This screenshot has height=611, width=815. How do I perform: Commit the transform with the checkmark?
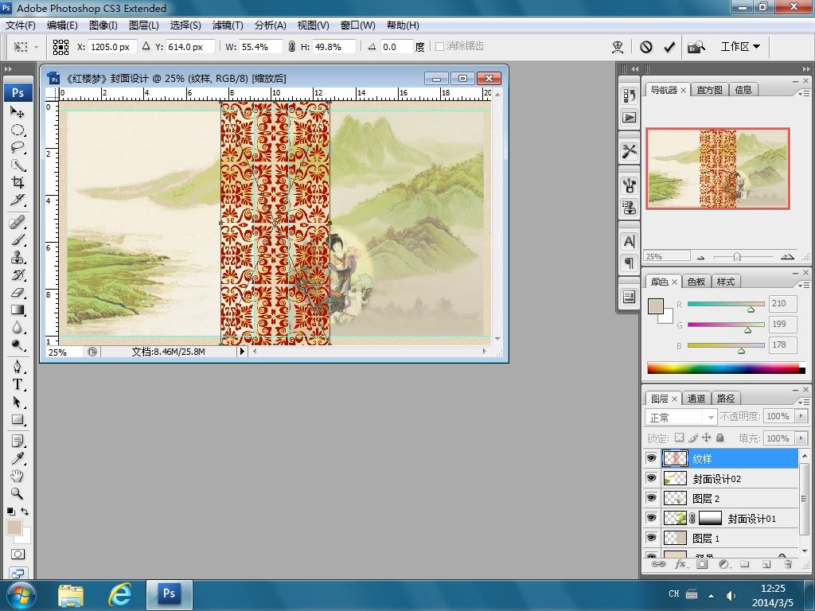[x=669, y=47]
